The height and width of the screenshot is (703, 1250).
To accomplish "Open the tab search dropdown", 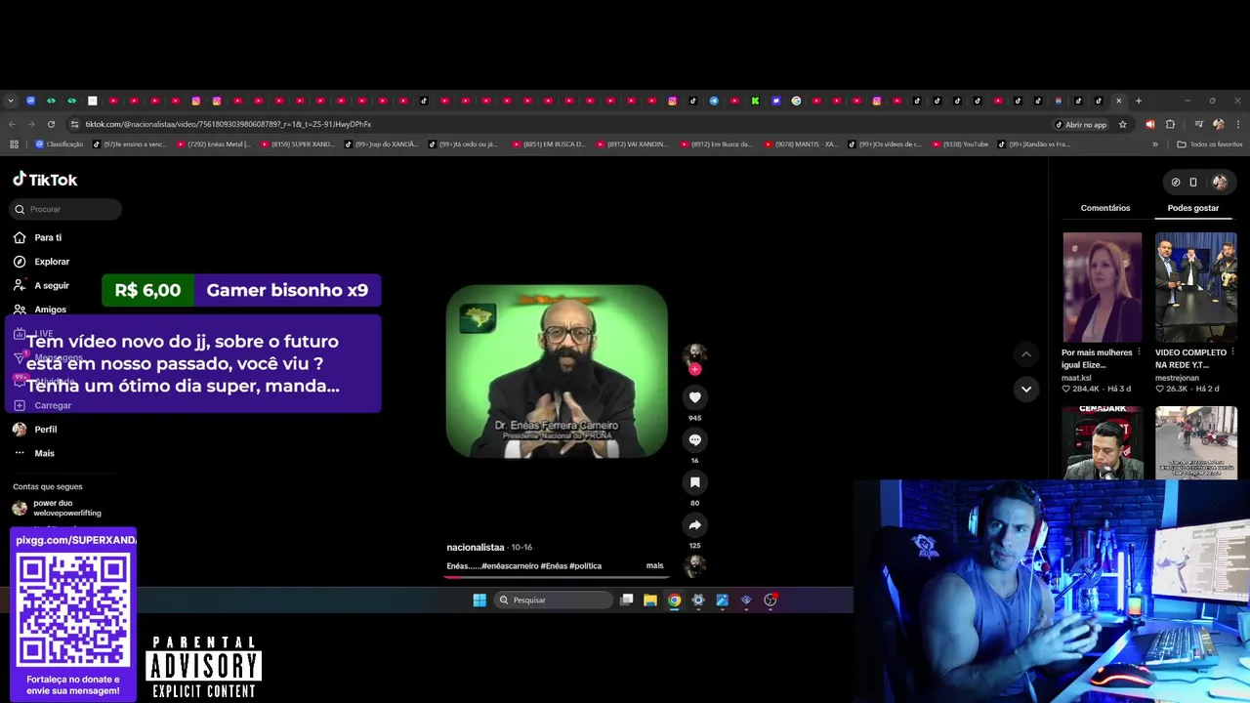I will [x=11, y=101].
